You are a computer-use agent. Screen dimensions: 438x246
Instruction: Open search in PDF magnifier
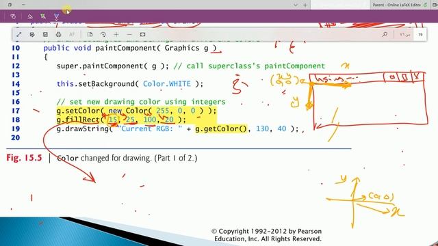coord(385,35)
